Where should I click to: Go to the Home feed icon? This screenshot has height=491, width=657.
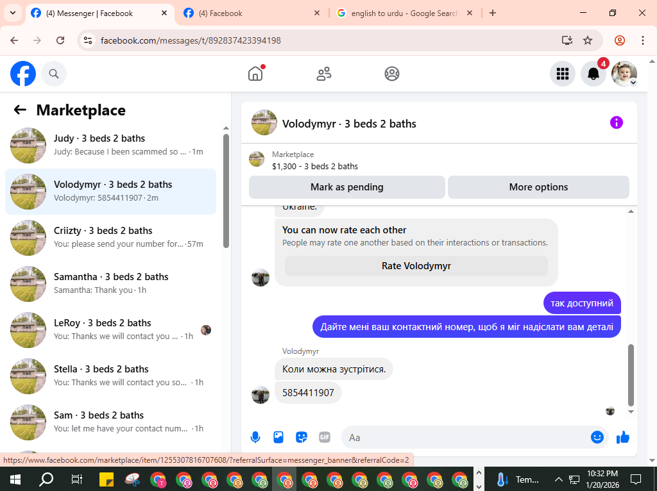255,74
